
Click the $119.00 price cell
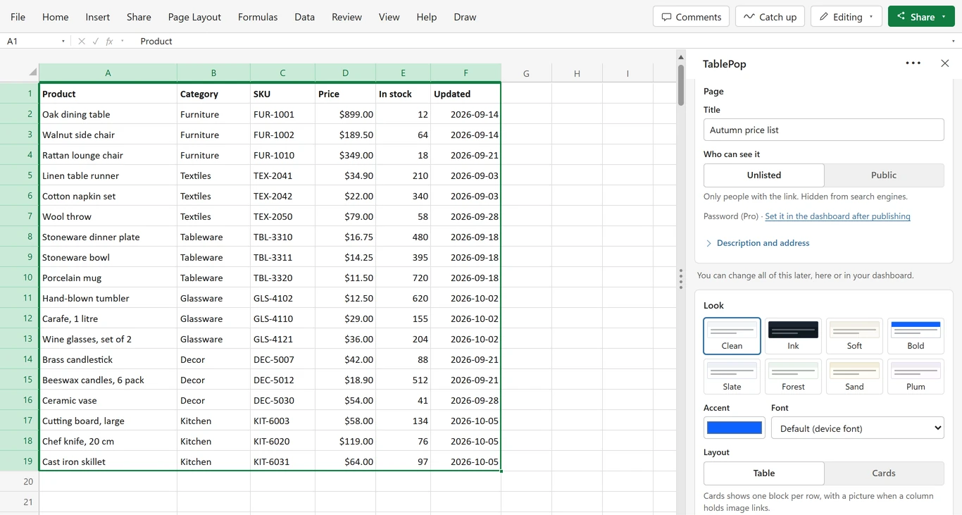point(345,441)
